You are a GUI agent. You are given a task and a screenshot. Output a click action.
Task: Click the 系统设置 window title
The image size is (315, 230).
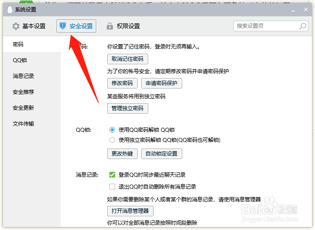pyautogui.click(x=26, y=10)
